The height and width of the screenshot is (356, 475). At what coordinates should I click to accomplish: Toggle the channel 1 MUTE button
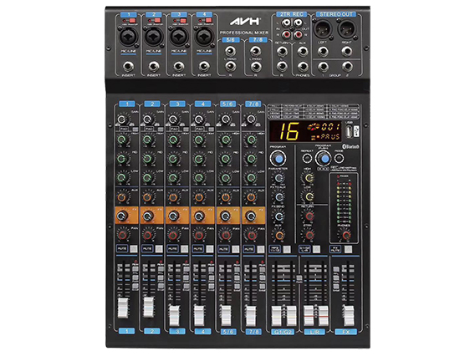click(134, 249)
